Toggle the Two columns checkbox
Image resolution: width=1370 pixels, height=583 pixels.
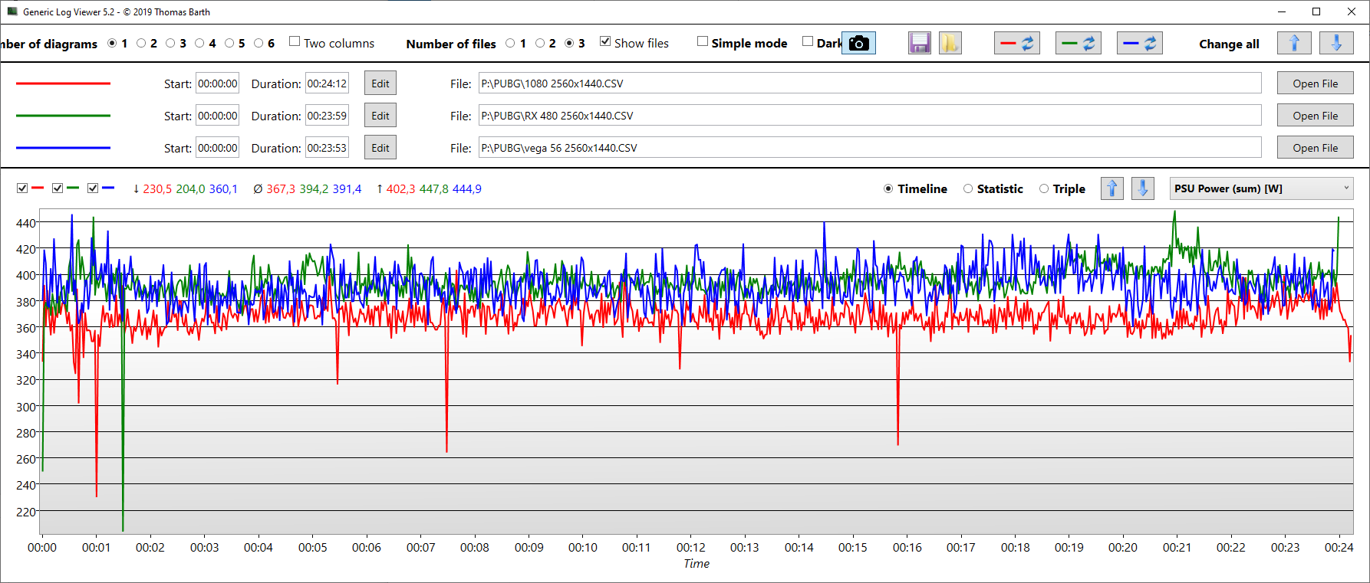[295, 41]
